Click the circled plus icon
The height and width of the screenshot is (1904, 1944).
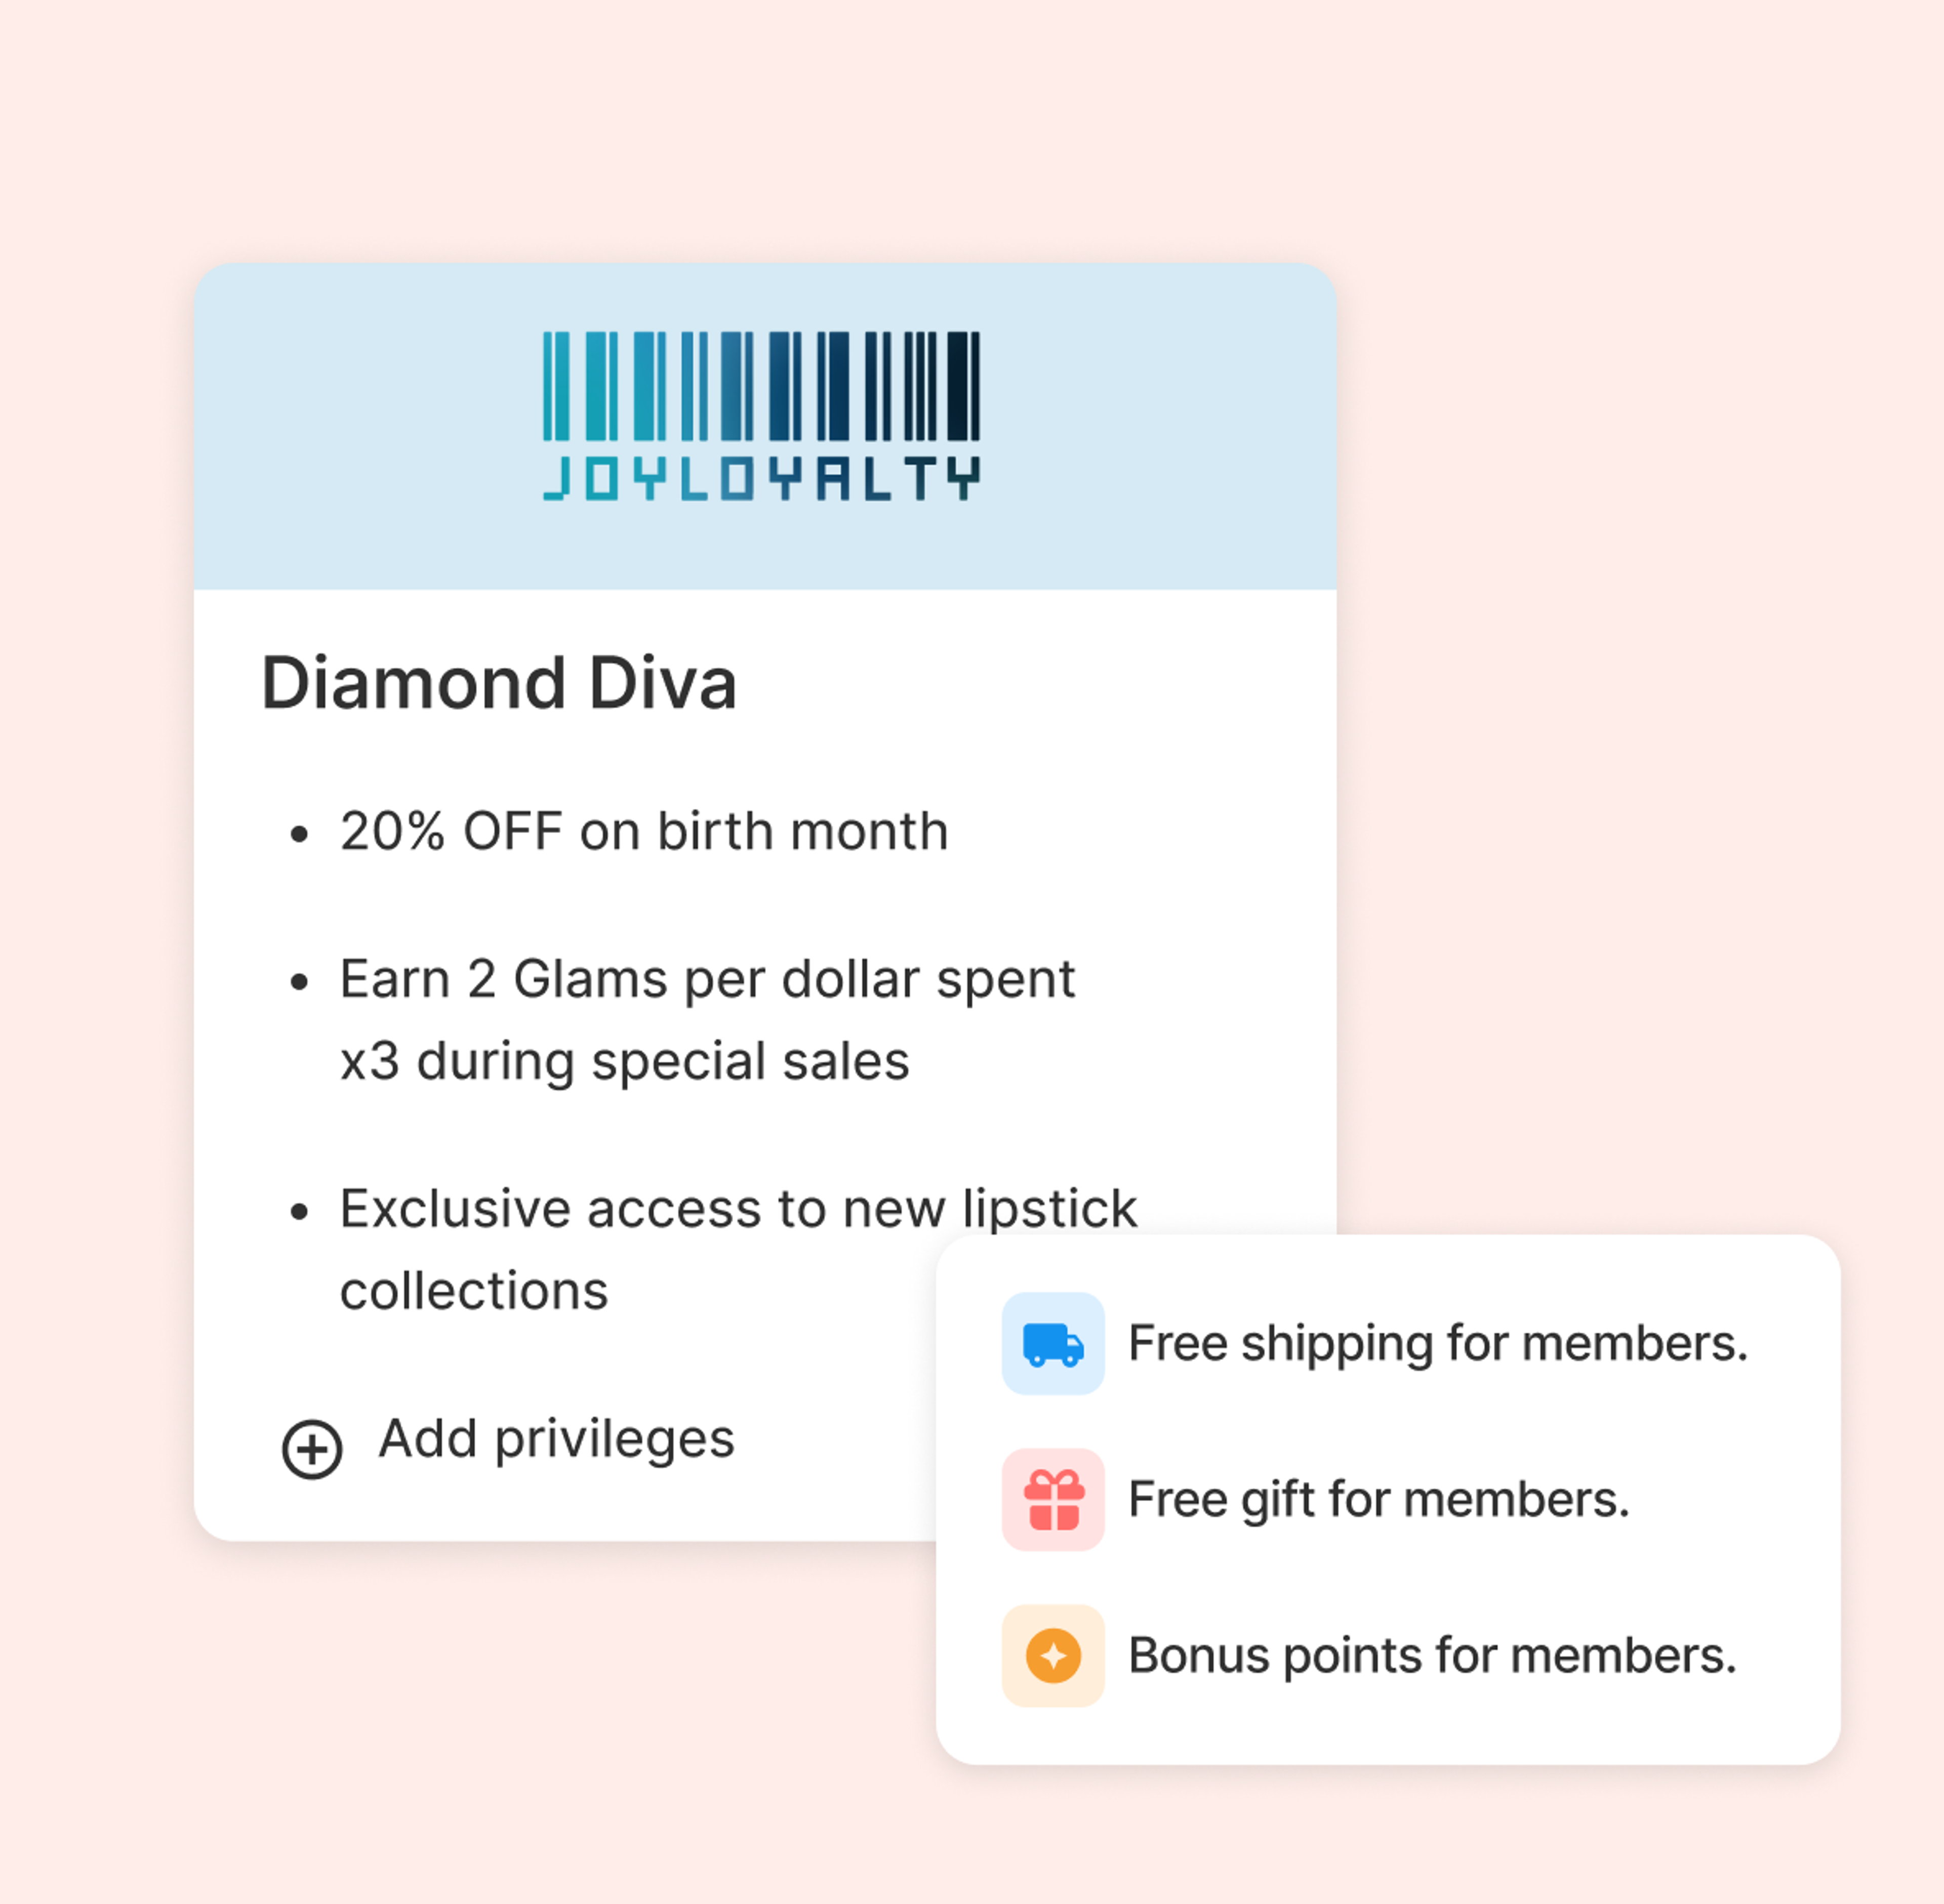click(312, 1448)
